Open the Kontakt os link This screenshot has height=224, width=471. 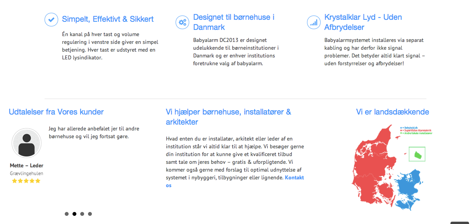click(294, 178)
